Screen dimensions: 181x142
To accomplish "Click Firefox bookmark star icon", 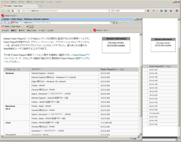I will [161, 11].
